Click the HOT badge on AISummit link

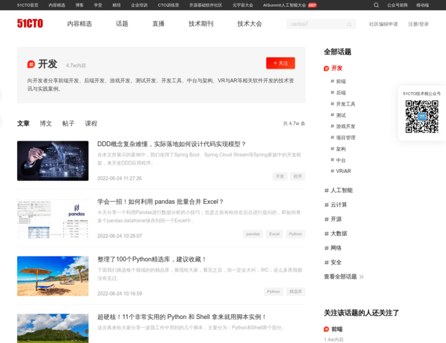(312, 5)
